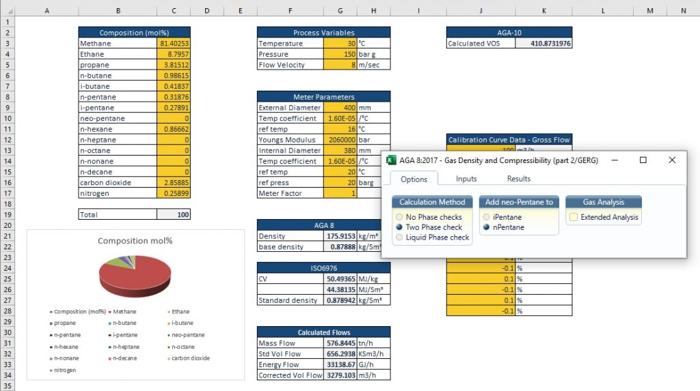Click the Meter Parameters table header

tap(323, 97)
